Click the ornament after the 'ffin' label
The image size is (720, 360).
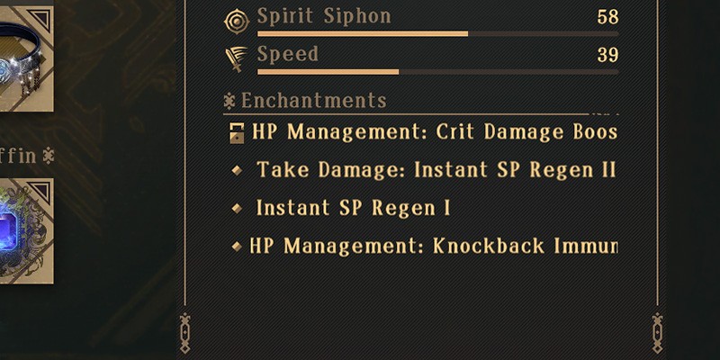pos(49,156)
